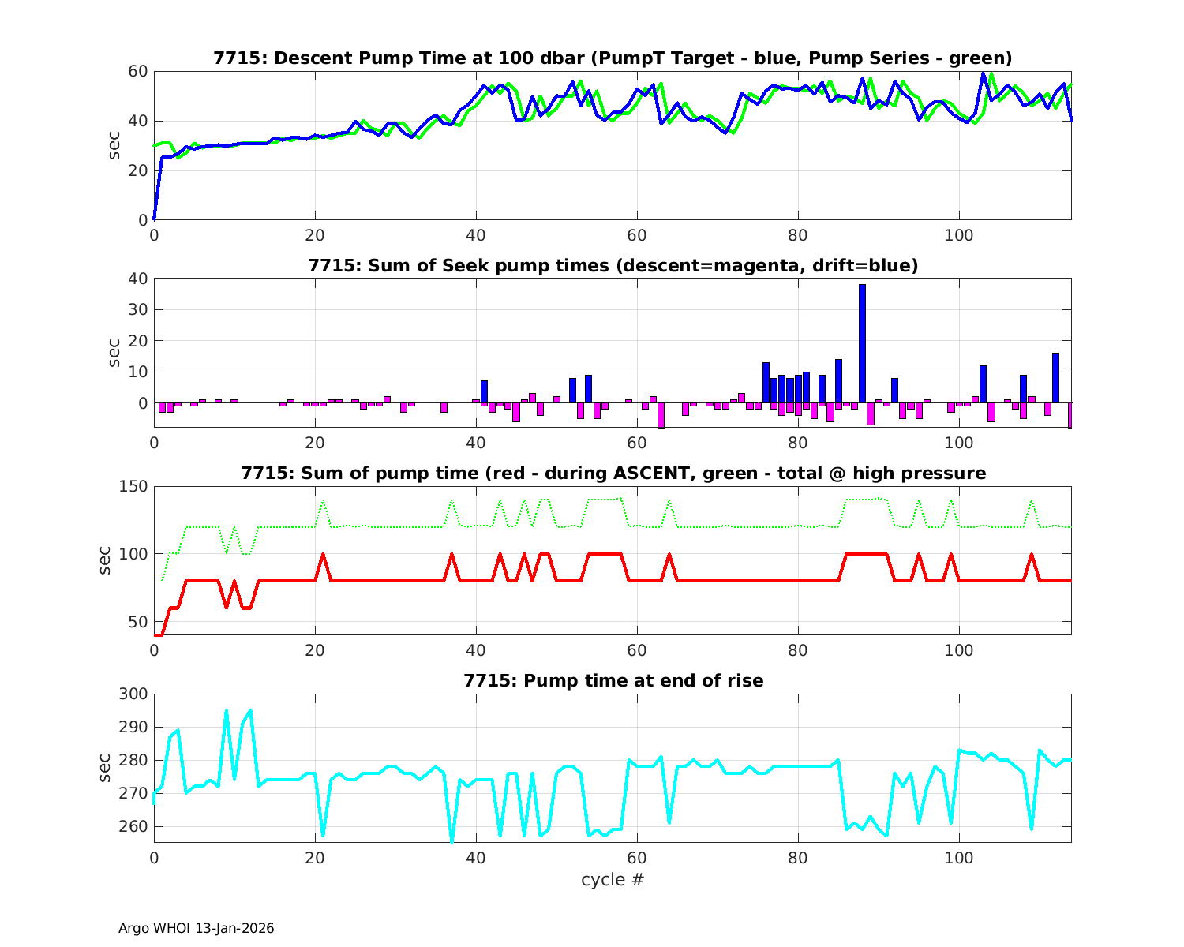1184x947 pixels.
Task: Click the 290 y-axis tick label
Action: tap(133, 728)
